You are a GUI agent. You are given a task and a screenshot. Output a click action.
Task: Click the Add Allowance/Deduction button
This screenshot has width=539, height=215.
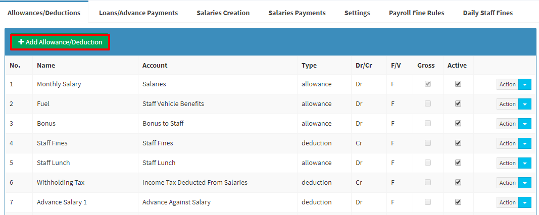[x=60, y=42]
